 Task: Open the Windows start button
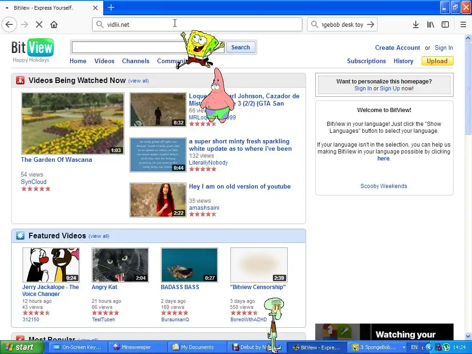(x=22, y=348)
